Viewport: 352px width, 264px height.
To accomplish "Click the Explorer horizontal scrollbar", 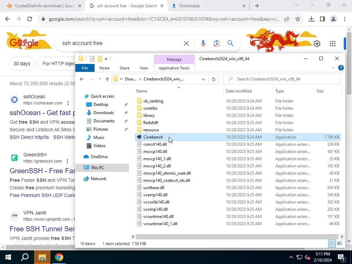I will pos(237,236).
